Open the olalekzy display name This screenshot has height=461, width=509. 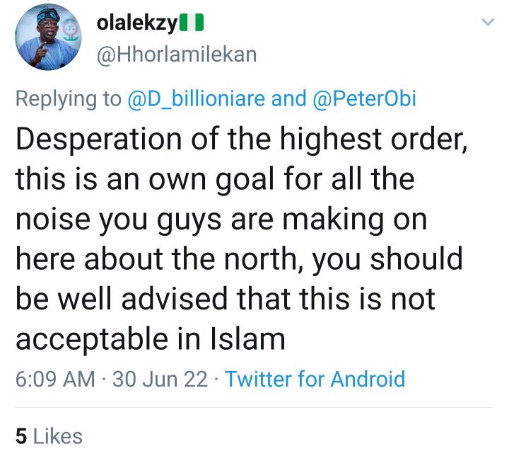[136, 23]
